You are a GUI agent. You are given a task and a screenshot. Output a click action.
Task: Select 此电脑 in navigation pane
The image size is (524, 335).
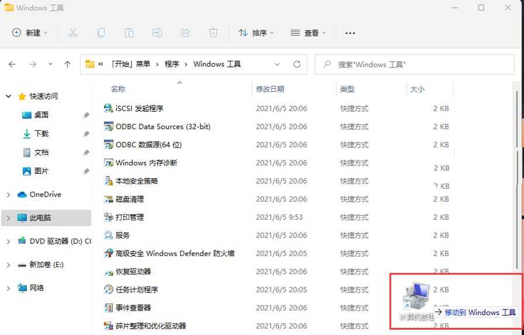40,217
